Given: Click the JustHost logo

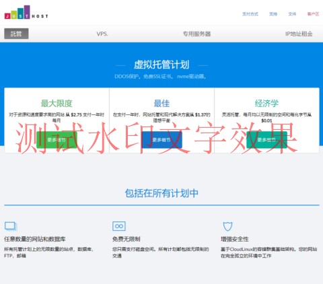Looking at the screenshot, I should pyautogui.click(x=26, y=12).
